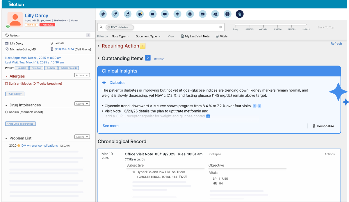Click the dollar sign billing icon
The image size is (349, 202).
coord(227,14)
